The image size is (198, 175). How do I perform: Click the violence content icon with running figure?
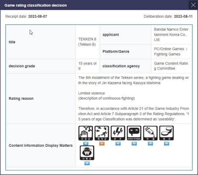(x=102, y=133)
